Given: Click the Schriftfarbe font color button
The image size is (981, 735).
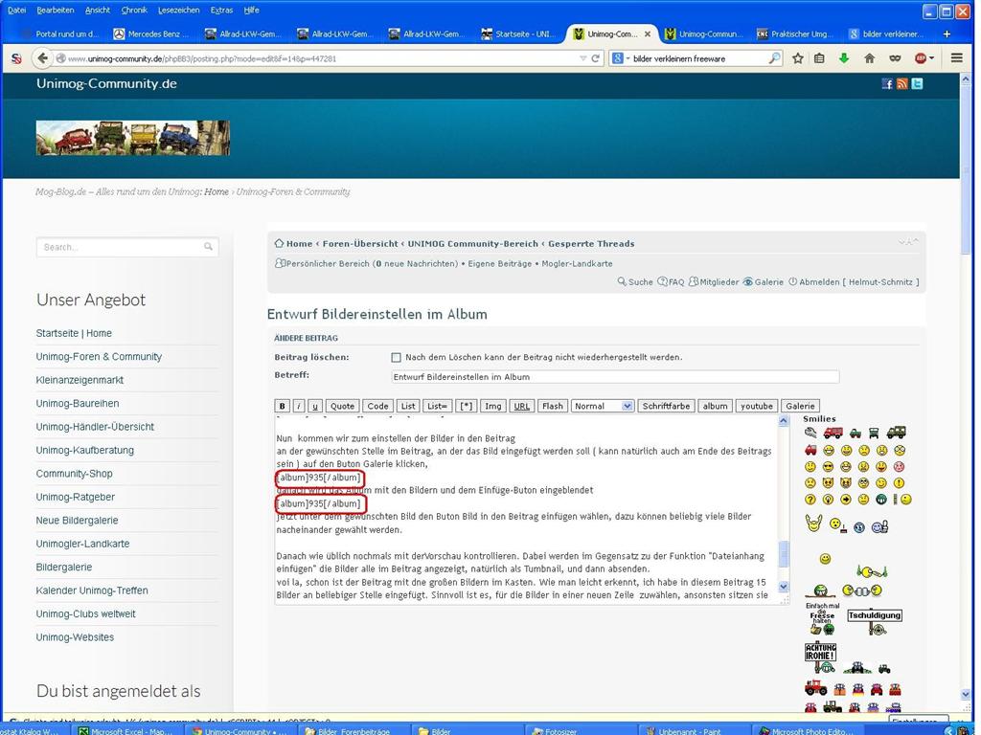Looking at the screenshot, I should tap(666, 406).
